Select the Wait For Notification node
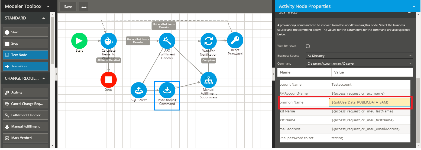This screenshot has width=421, height=150. 208,41
